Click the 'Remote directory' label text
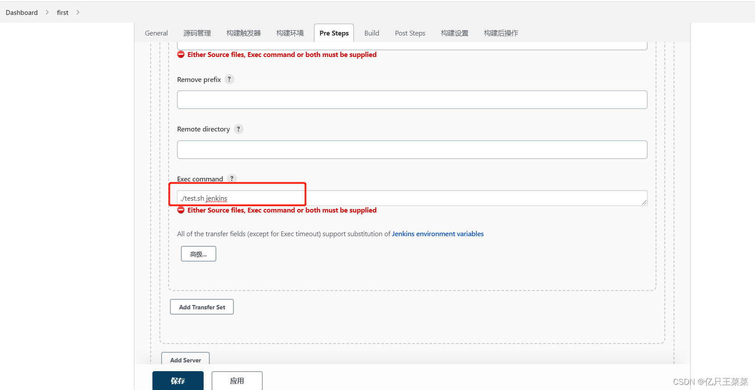The width and height of the screenshot is (755, 390). [x=203, y=129]
